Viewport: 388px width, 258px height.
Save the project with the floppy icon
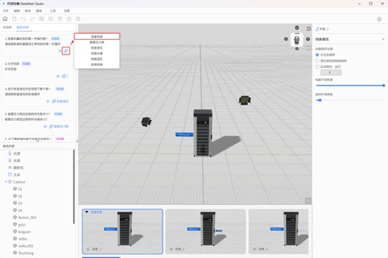click(x=14, y=19)
